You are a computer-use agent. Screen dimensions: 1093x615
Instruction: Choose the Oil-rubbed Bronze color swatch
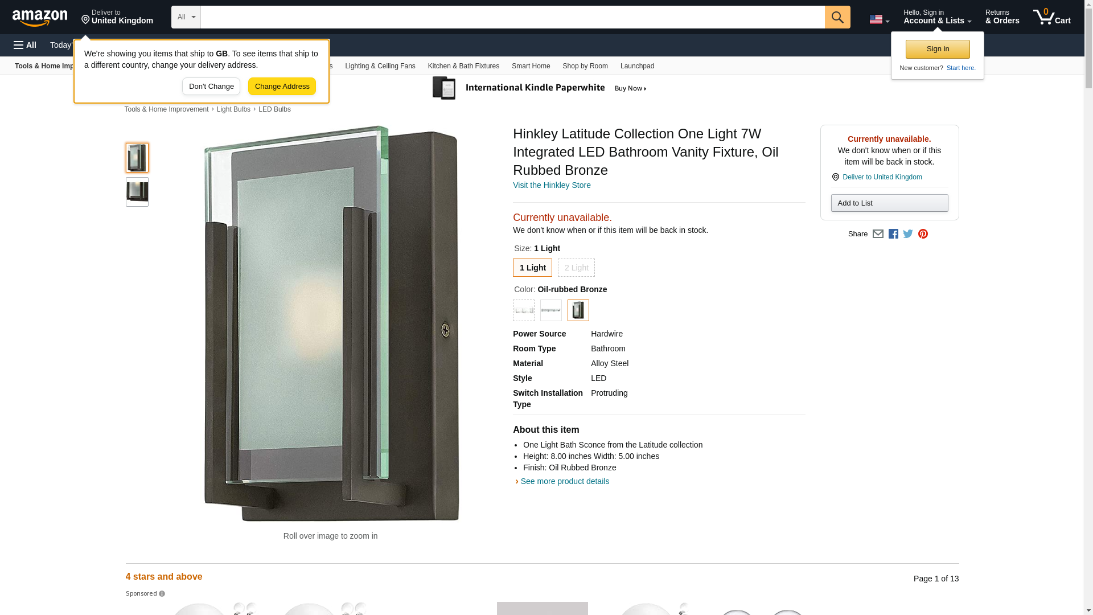(x=578, y=310)
